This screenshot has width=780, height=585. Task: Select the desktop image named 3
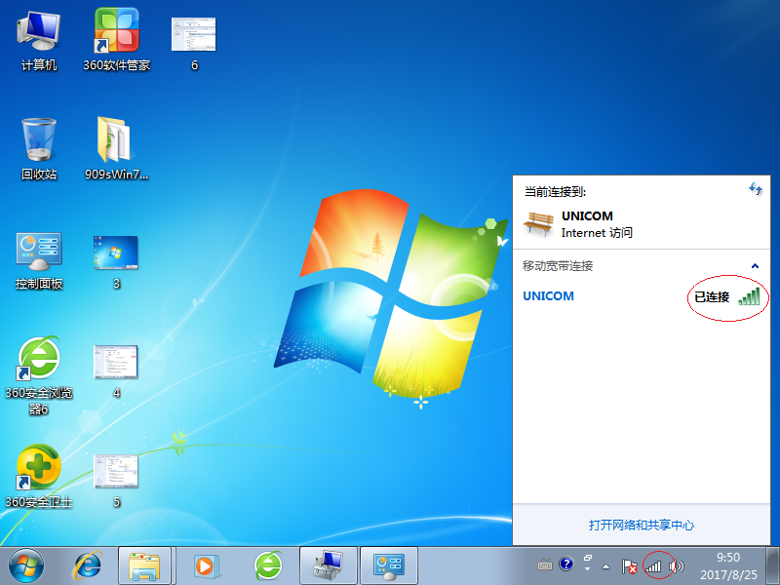116,261
